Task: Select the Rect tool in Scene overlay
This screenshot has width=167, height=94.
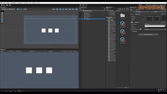Action: [x=2, y=20]
